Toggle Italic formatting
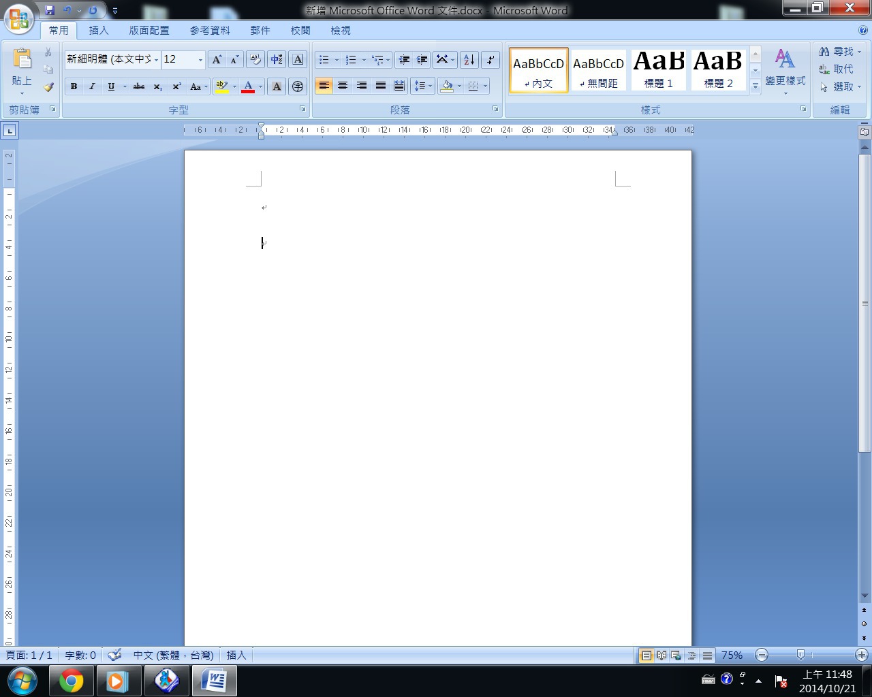 (92, 86)
